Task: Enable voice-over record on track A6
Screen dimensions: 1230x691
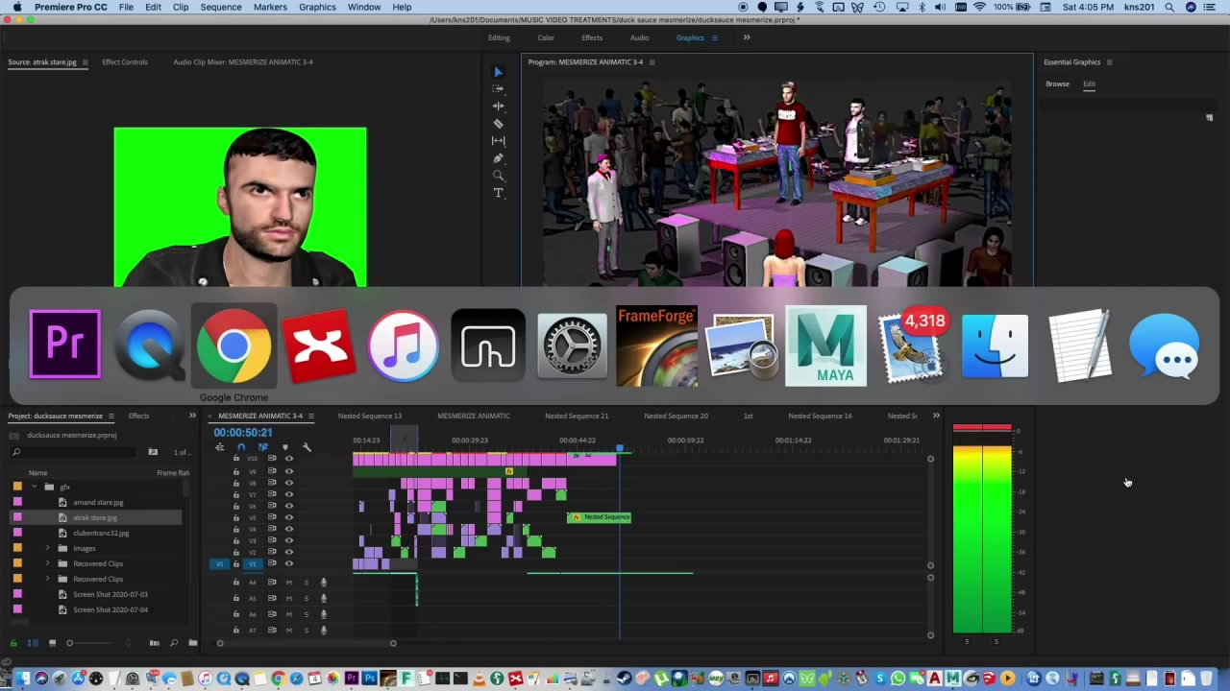Action: point(324,614)
